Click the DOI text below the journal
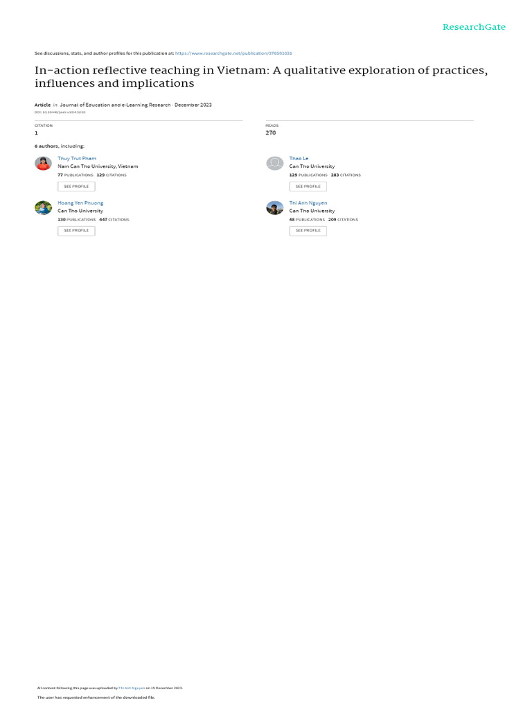Image resolution: width=532 pixels, height=710 pixels. pyautogui.click(x=60, y=112)
